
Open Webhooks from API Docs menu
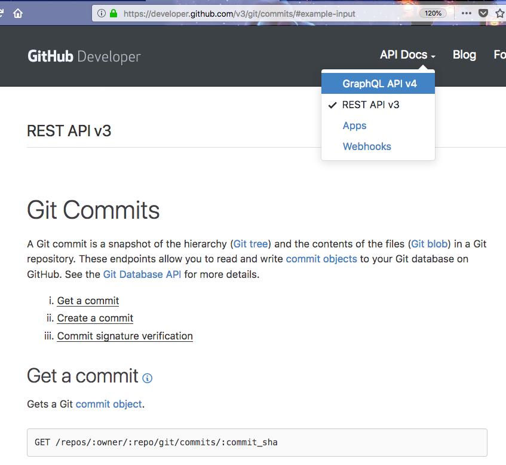tap(367, 146)
